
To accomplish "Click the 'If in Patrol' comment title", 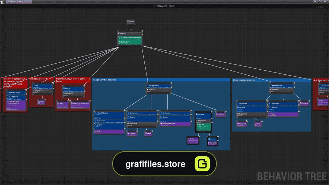I will 71,80.
